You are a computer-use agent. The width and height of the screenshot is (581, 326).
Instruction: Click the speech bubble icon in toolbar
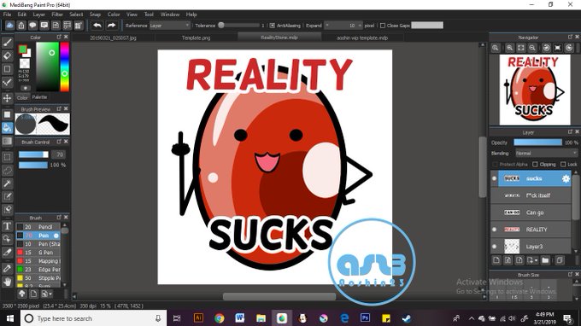coord(32,25)
